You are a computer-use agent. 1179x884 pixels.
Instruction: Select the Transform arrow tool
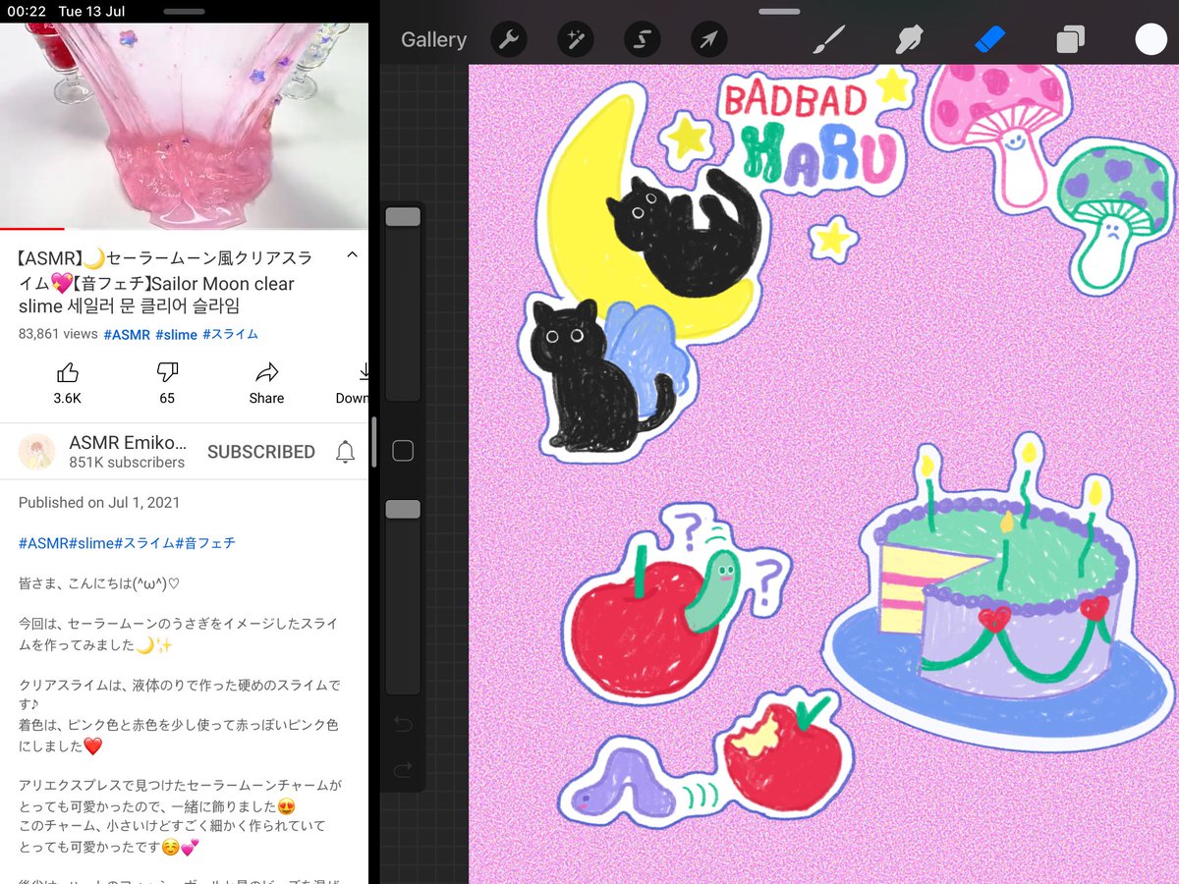click(x=709, y=39)
